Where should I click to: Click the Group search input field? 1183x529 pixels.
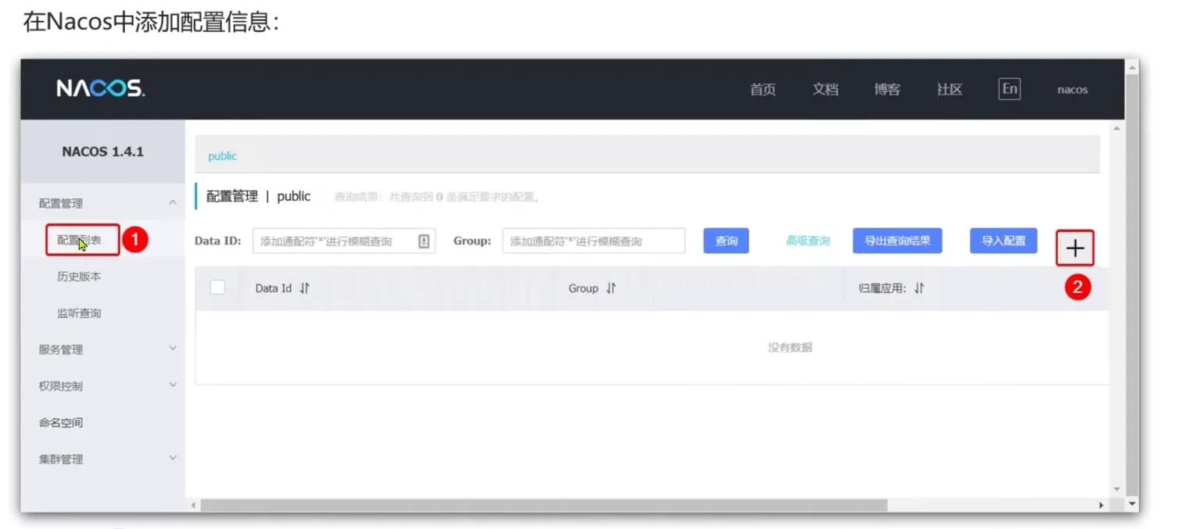pyautogui.click(x=593, y=241)
